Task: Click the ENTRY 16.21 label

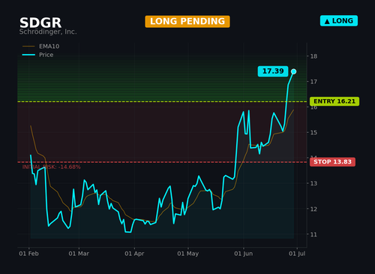Action: tap(334, 101)
